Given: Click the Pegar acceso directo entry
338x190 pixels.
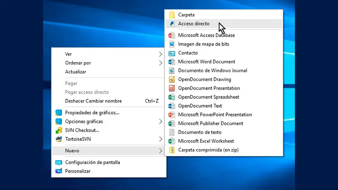Looking at the screenshot, I should click(108, 92).
